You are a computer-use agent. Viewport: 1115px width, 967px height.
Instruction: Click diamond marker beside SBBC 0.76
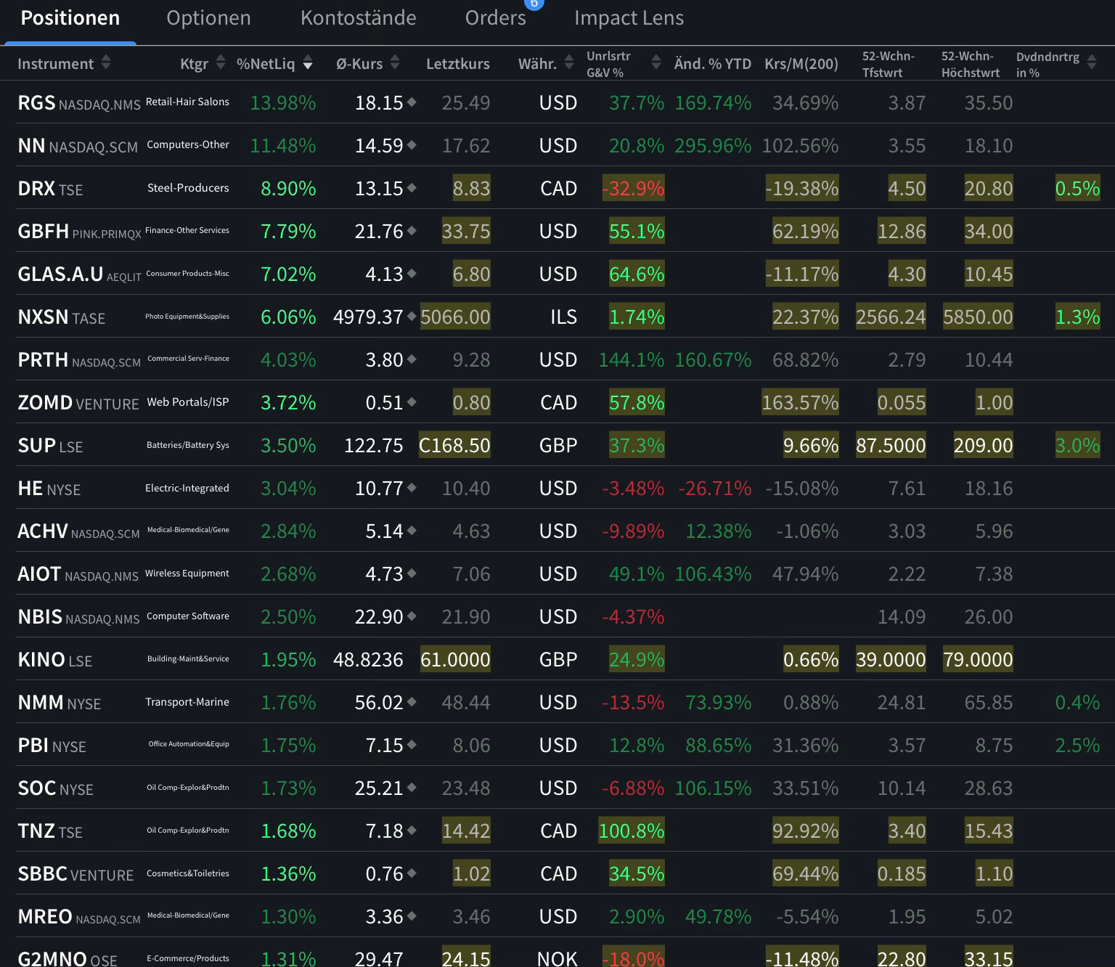click(412, 873)
